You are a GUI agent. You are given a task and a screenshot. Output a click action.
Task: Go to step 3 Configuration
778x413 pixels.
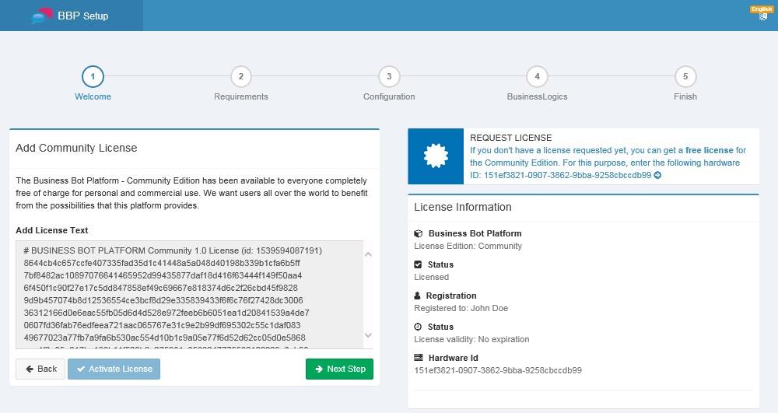coord(389,76)
